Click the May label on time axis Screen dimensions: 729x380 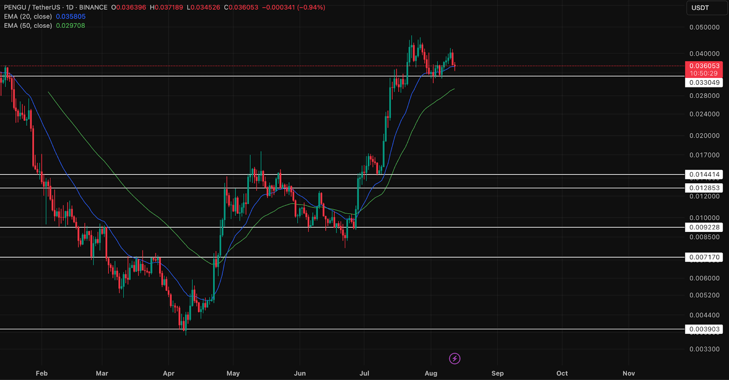(x=233, y=373)
